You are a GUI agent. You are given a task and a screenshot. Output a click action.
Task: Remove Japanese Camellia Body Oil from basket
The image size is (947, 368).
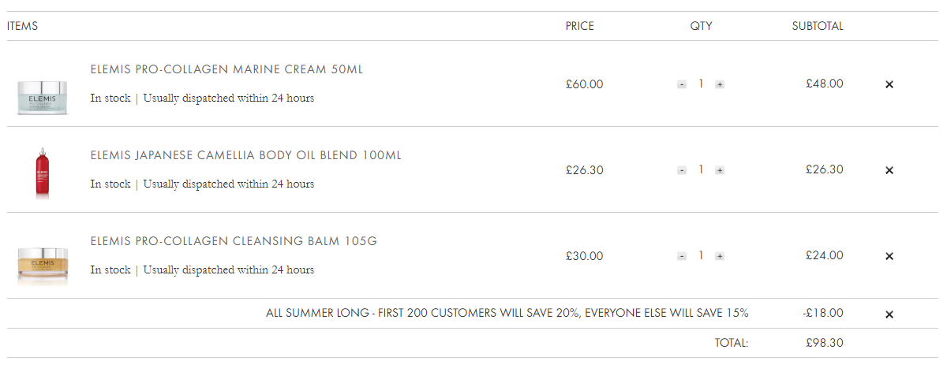tap(889, 170)
